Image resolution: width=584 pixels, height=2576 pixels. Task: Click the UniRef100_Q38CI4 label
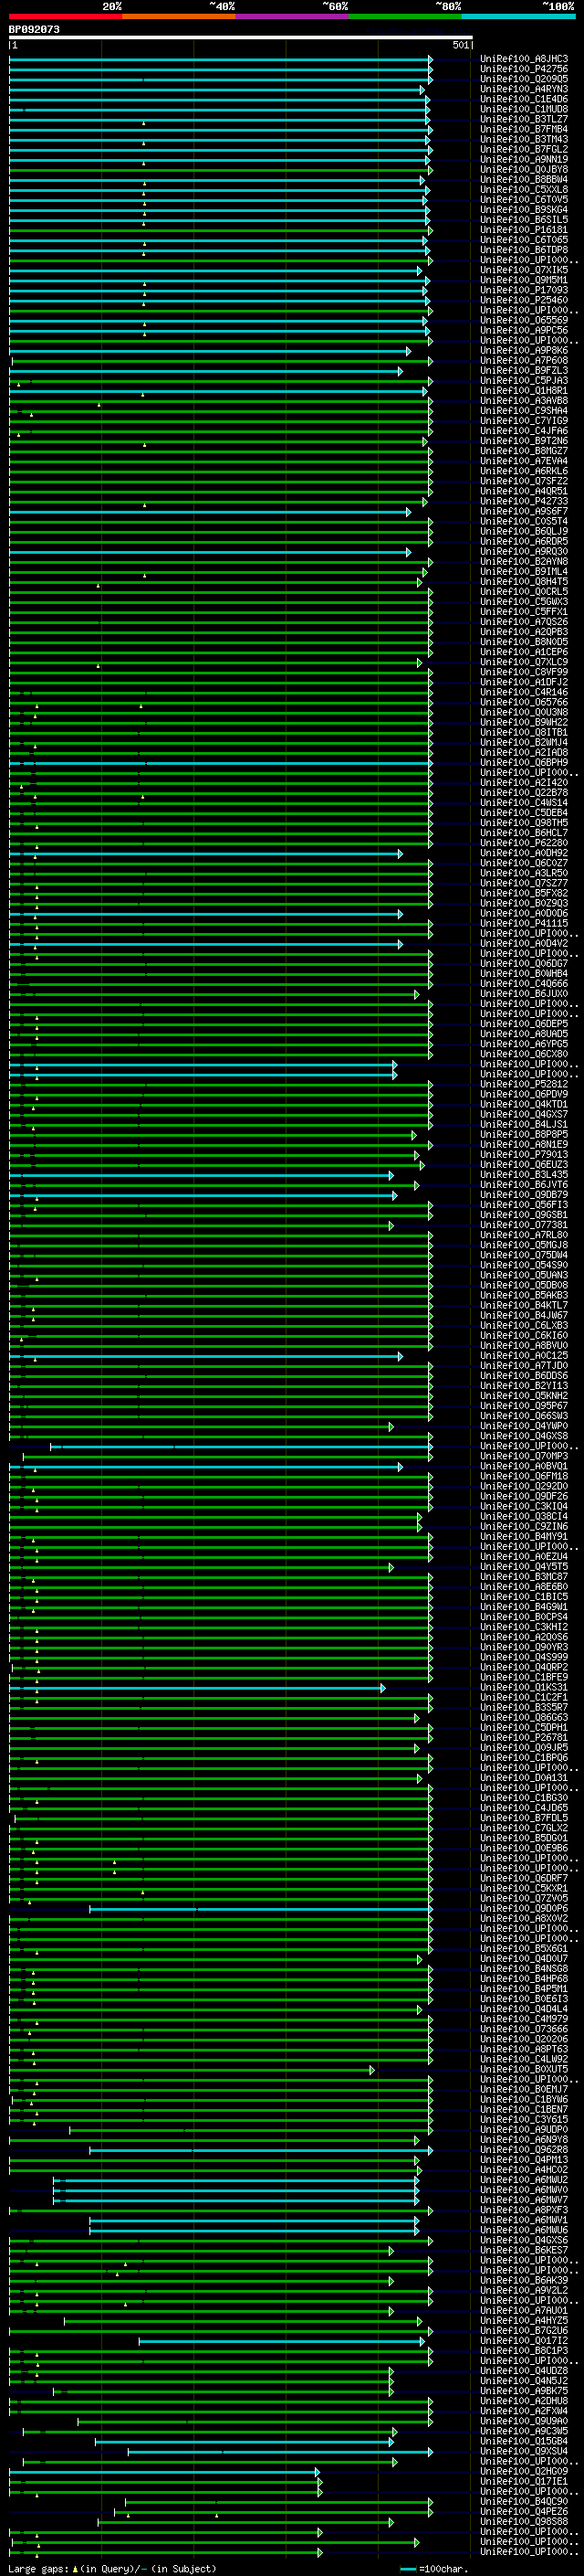tap(524, 1516)
